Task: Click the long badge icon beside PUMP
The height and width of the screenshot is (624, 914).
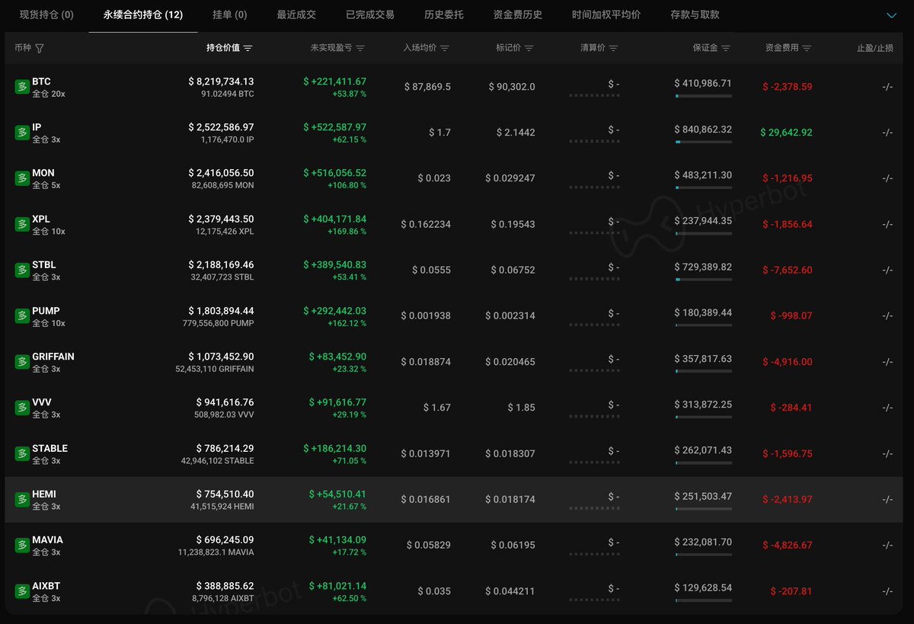Action: click(22, 316)
